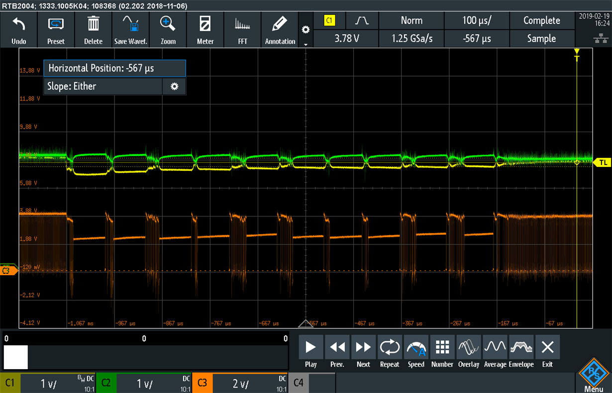The height and width of the screenshot is (393, 612).
Task: Select channel C2 label
Action: pyautogui.click(x=106, y=384)
